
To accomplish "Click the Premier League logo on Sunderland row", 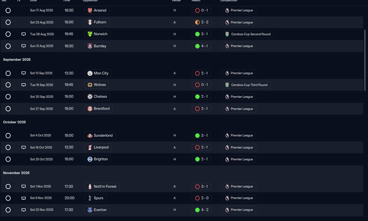I will tap(227, 135).
